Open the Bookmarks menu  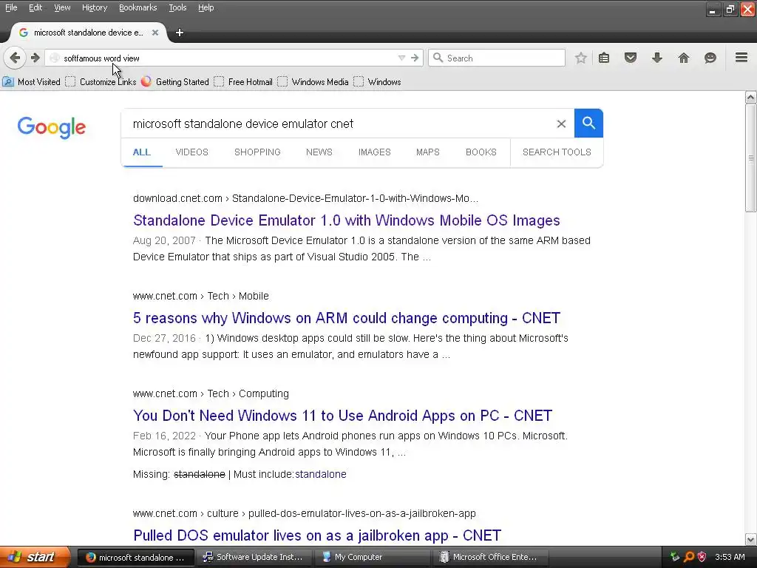(138, 7)
